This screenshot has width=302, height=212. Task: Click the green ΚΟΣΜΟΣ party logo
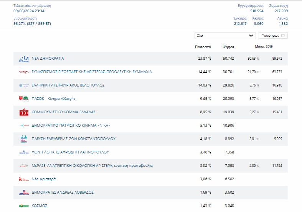[24, 206]
